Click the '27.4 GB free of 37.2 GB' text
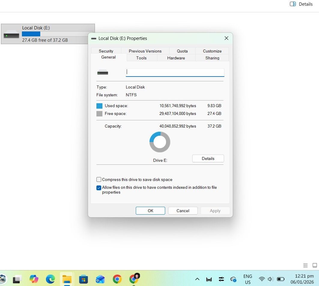 (45, 40)
